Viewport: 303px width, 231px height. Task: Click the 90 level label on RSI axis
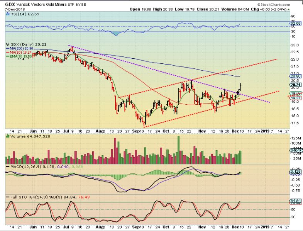[x=293, y=16]
